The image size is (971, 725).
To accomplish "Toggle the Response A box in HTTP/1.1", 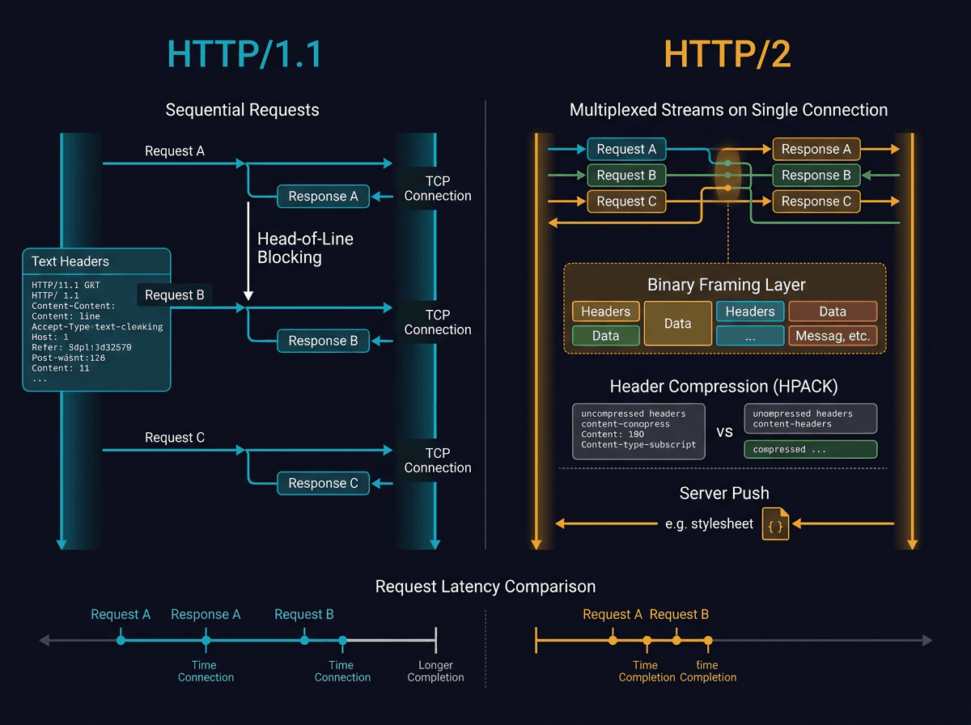I will click(x=323, y=196).
